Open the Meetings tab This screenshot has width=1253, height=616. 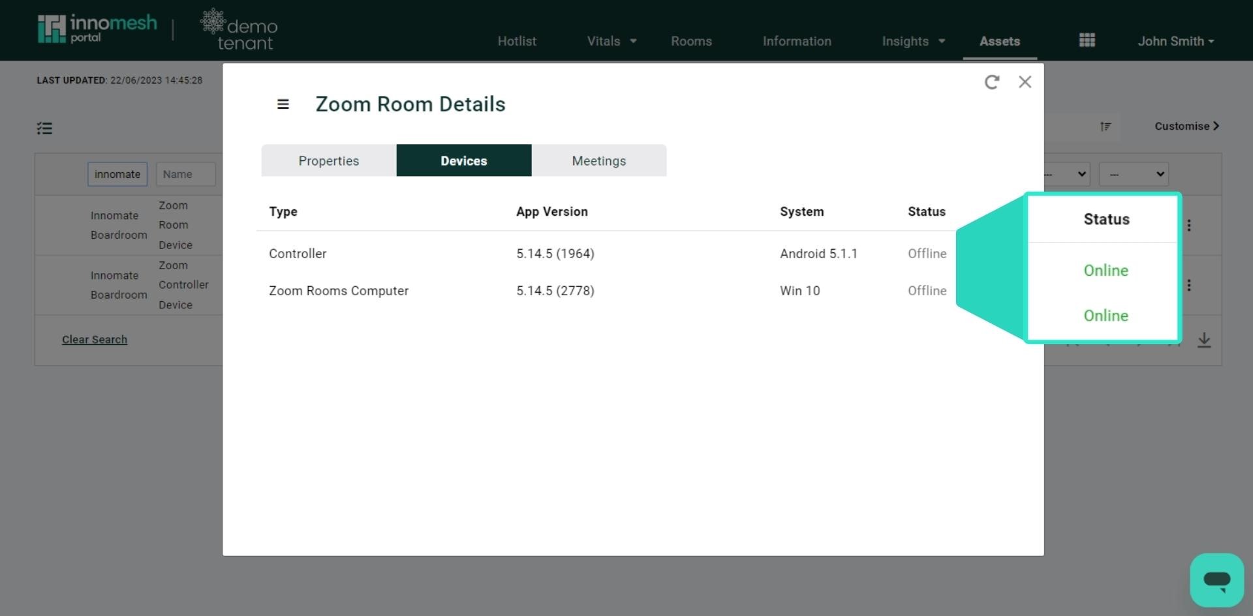click(x=599, y=160)
